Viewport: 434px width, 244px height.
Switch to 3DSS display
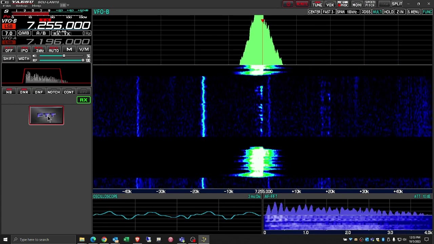[x=366, y=12]
